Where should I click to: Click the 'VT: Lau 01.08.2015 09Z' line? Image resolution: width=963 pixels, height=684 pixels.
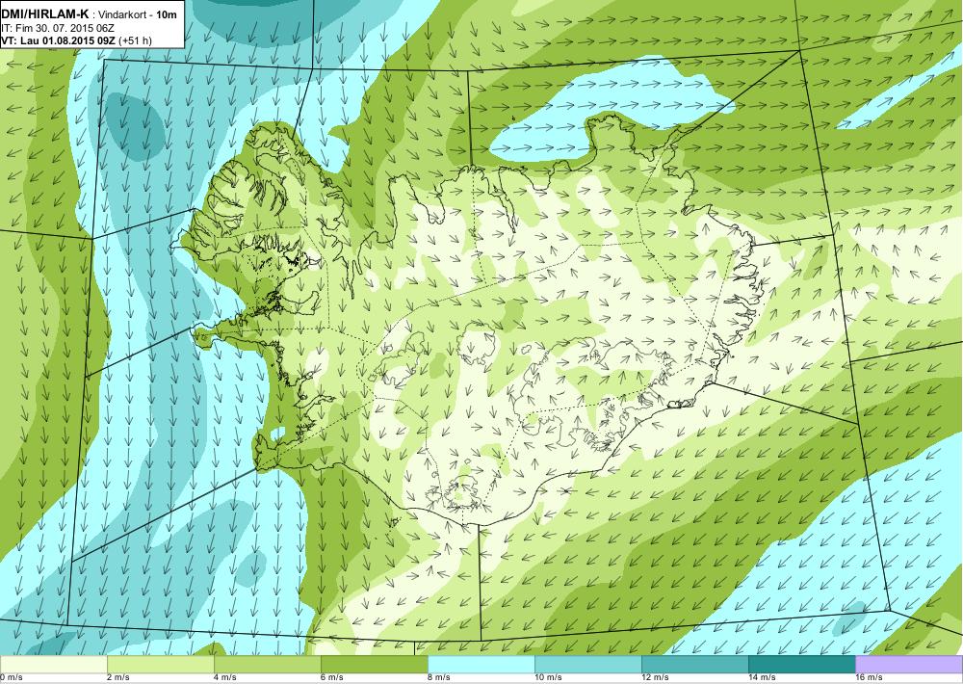pos(59,40)
